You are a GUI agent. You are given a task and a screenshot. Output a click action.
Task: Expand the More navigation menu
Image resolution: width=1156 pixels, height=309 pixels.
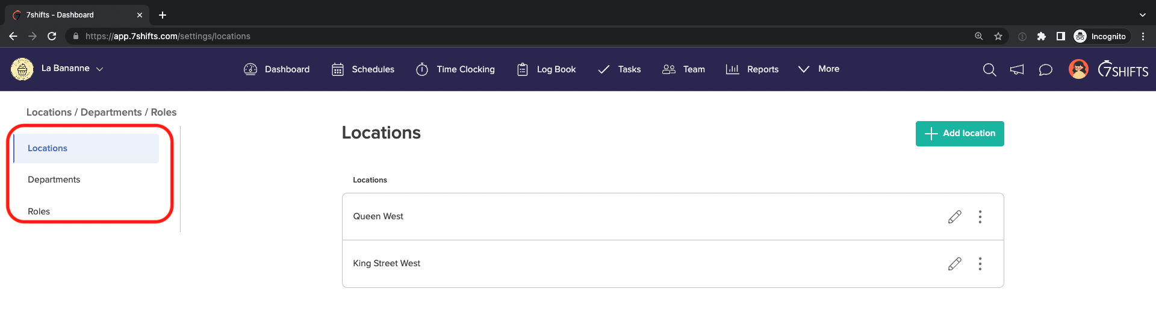coord(819,69)
